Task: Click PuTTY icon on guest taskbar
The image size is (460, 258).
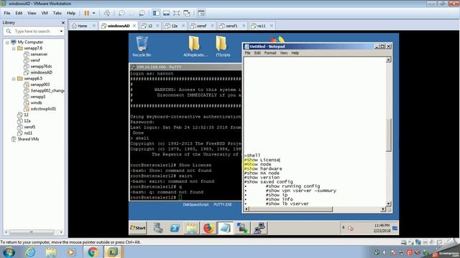Action: (259, 228)
